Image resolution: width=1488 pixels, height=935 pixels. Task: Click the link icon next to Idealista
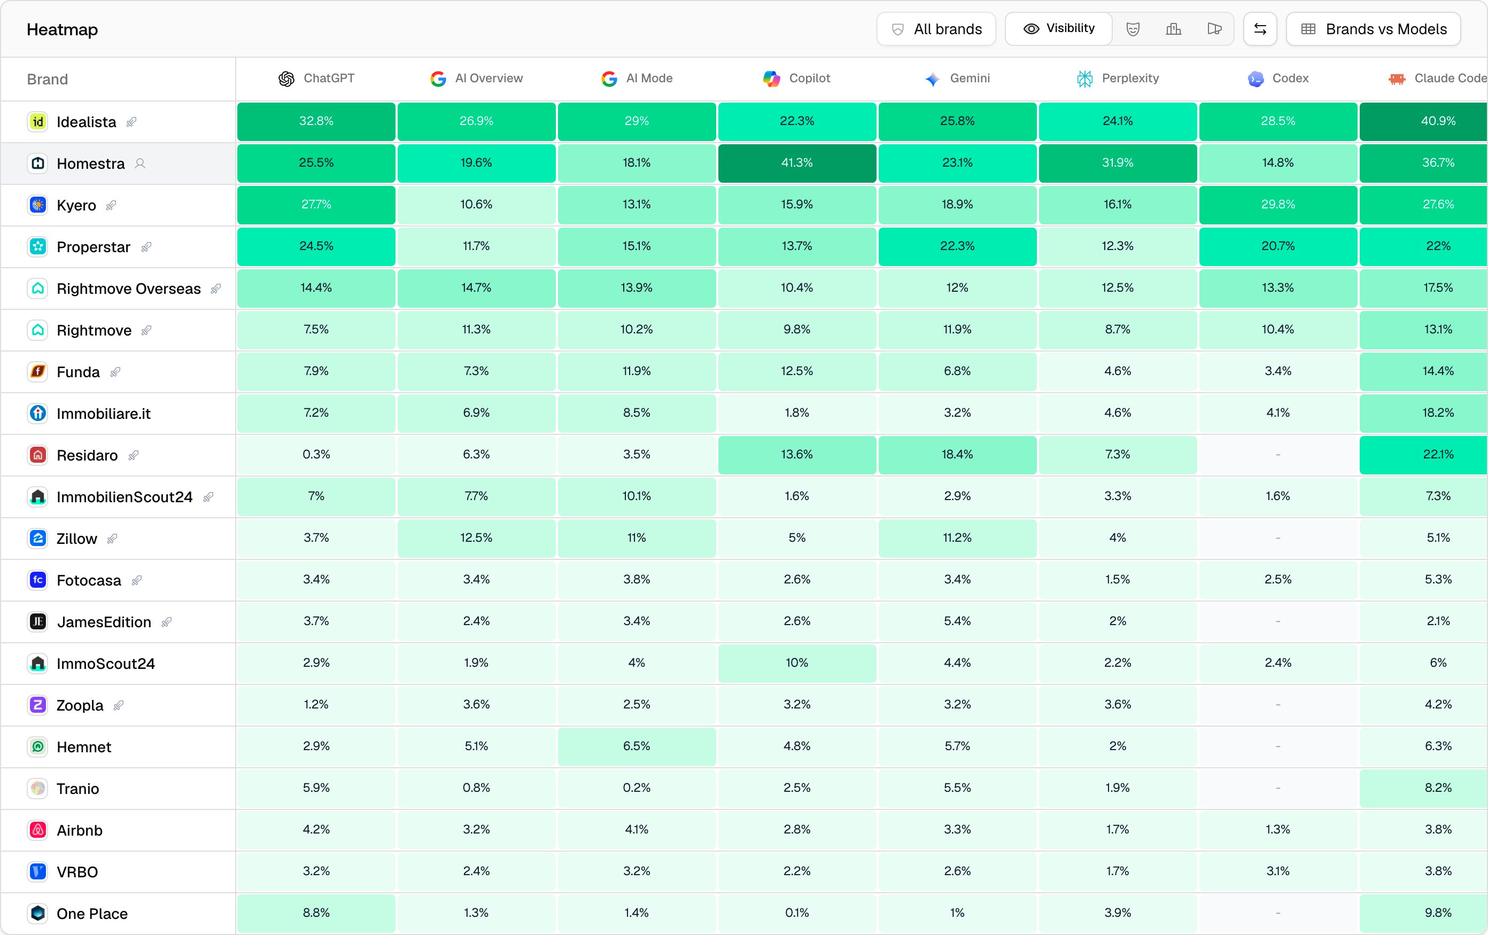point(131,122)
